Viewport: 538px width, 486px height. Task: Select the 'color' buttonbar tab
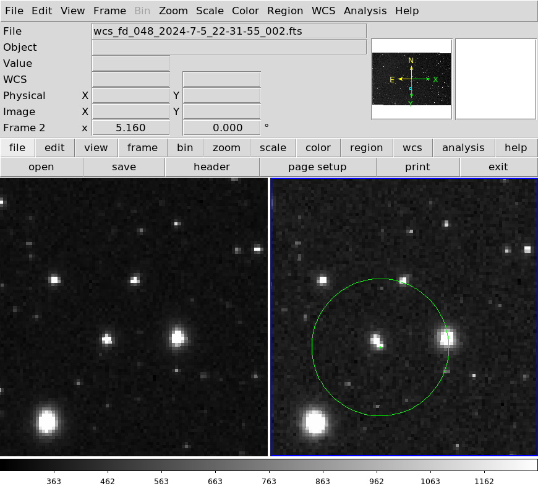pos(318,148)
